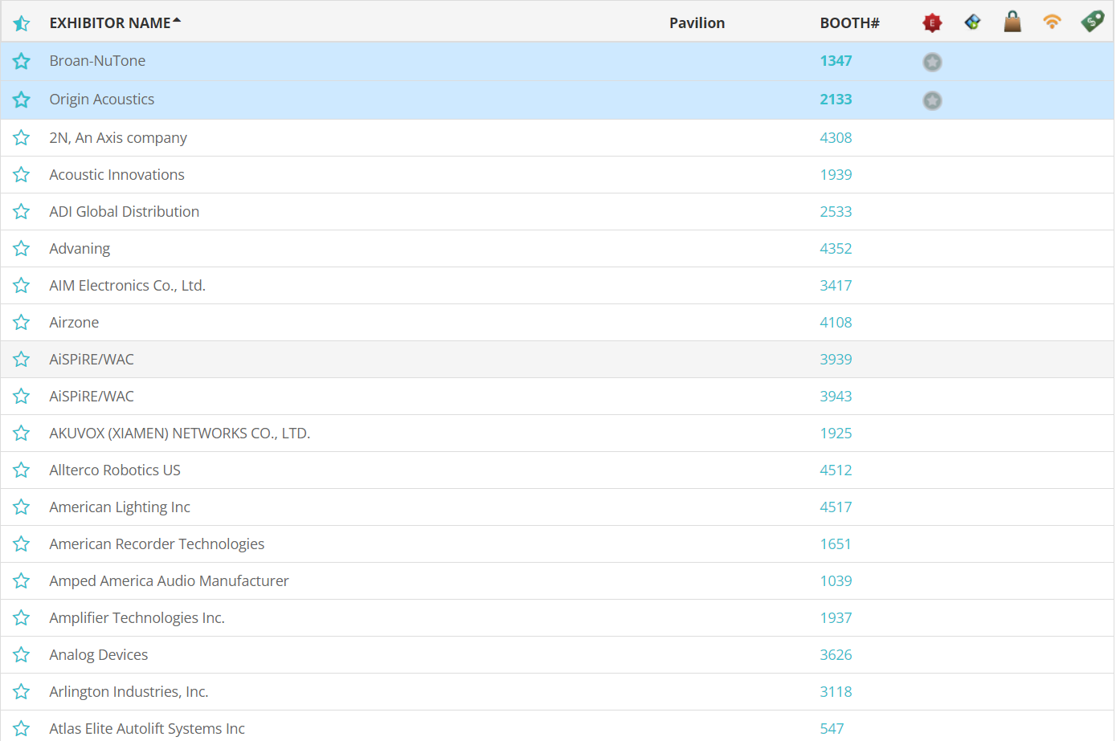Open Analog Devices exhibitor listing

click(x=99, y=655)
